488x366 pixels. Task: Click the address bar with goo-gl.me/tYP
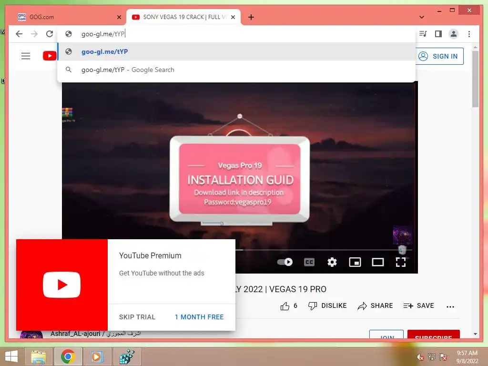[236, 34]
